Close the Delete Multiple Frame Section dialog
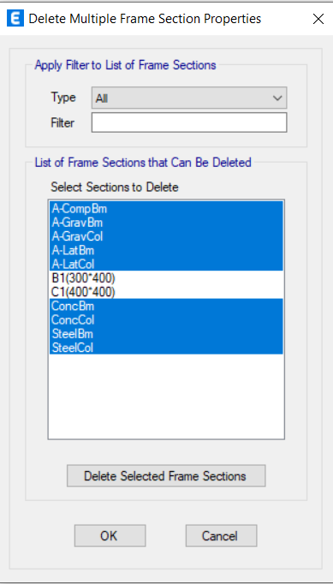333x584 pixels. point(318,19)
